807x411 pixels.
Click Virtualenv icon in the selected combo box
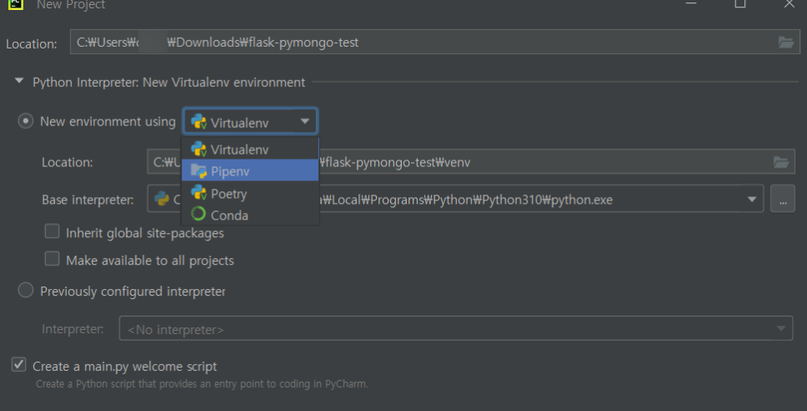[199, 122]
